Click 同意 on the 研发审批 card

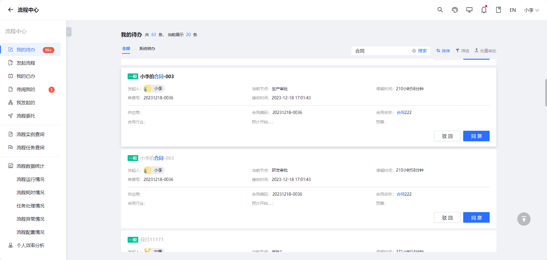click(x=476, y=217)
